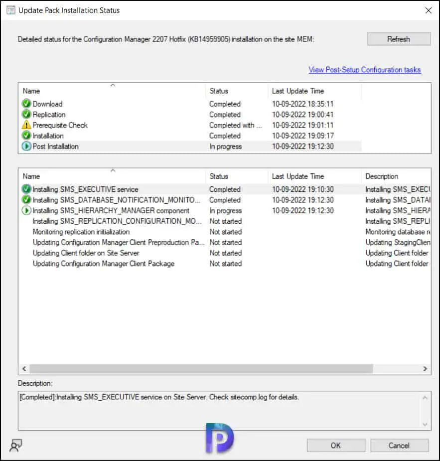Click the completed icon for SMS_EXECUTIVE service

click(x=26, y=189)
